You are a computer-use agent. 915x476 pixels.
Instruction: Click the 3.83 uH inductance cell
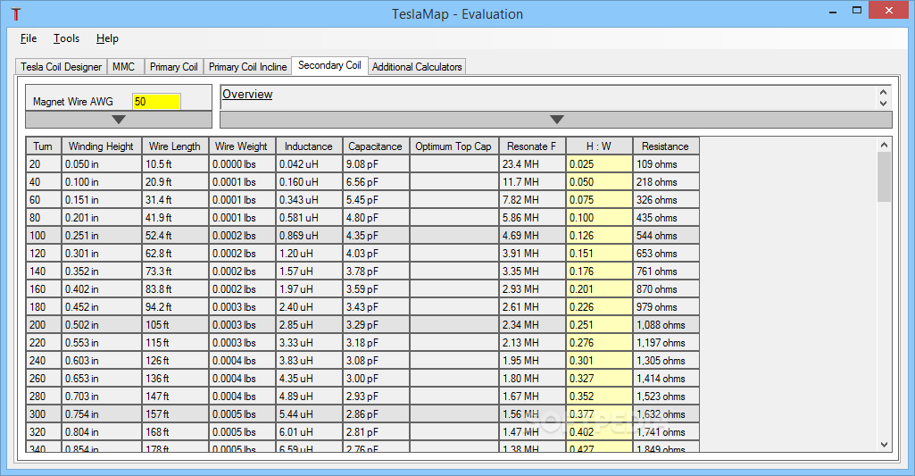309,361
